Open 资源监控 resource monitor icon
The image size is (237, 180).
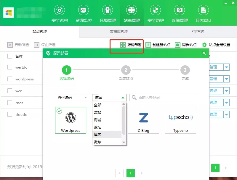click(84, 10)
